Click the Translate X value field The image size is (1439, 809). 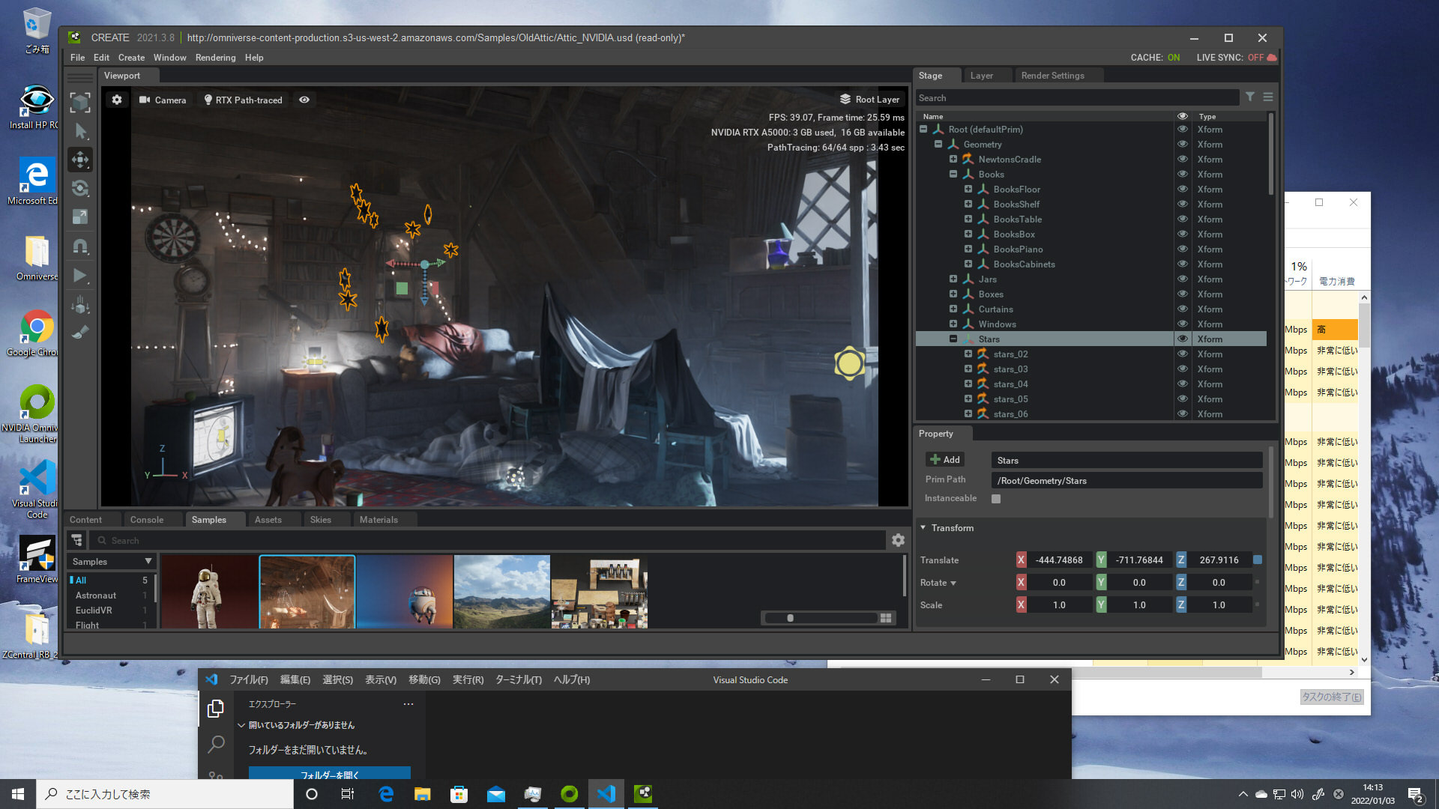click(1058, 560)
